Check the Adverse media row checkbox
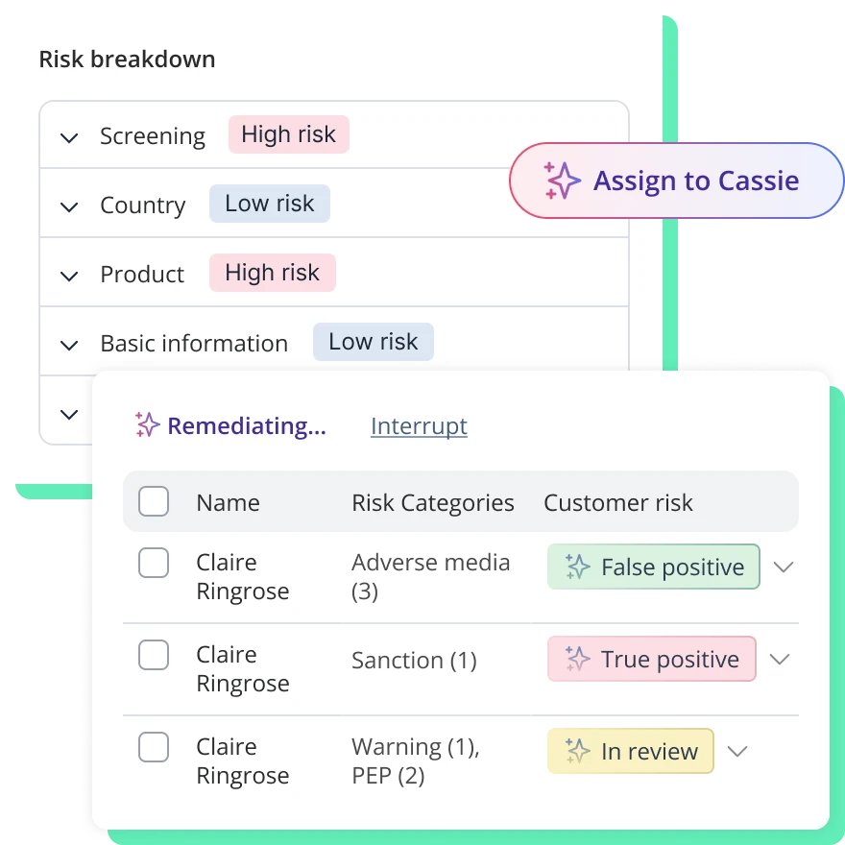This screenshot has height=845, width=845. [x=154, y=563]
